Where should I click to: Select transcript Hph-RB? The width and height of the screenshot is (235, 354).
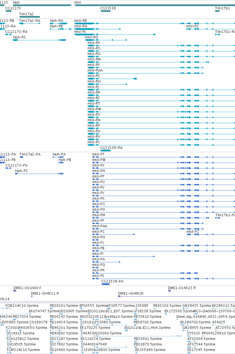pyautogui.click(x=57, y=26)
